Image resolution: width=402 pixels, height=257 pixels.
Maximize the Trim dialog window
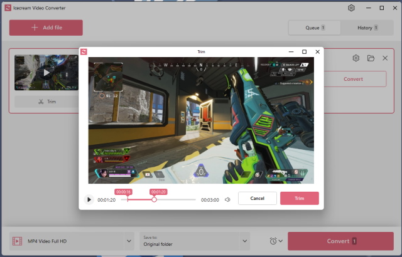[x=304, y=51]
